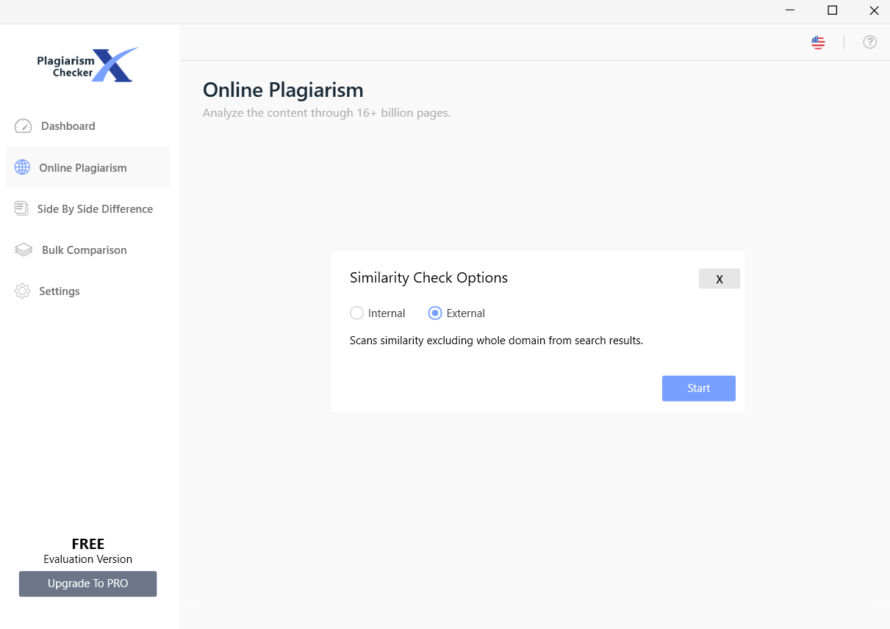Close the Similarity Check Options dialog
Screen dimensions: 890x629
[719, 279]
